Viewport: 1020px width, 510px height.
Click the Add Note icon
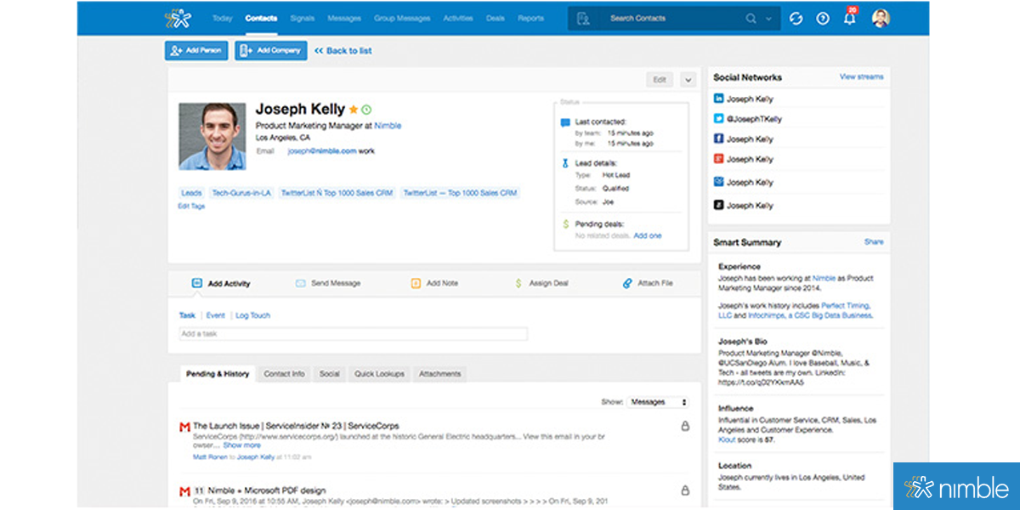pos(416,283)
